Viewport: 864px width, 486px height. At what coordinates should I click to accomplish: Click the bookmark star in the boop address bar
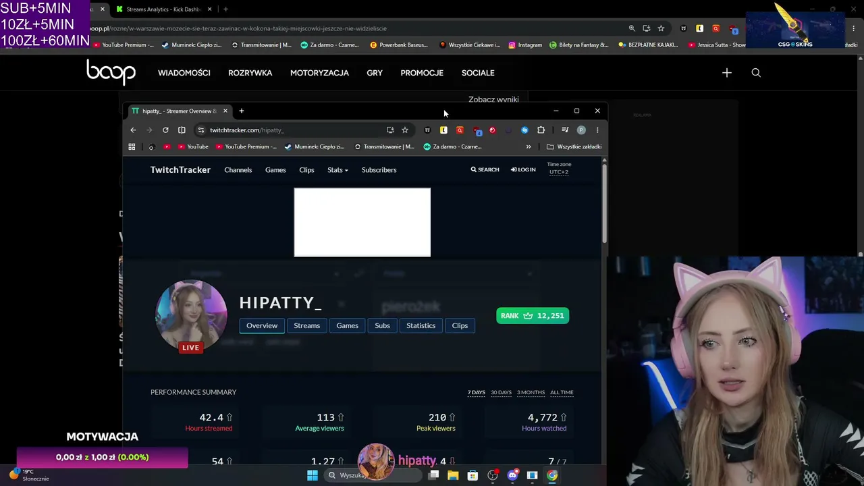661,28
